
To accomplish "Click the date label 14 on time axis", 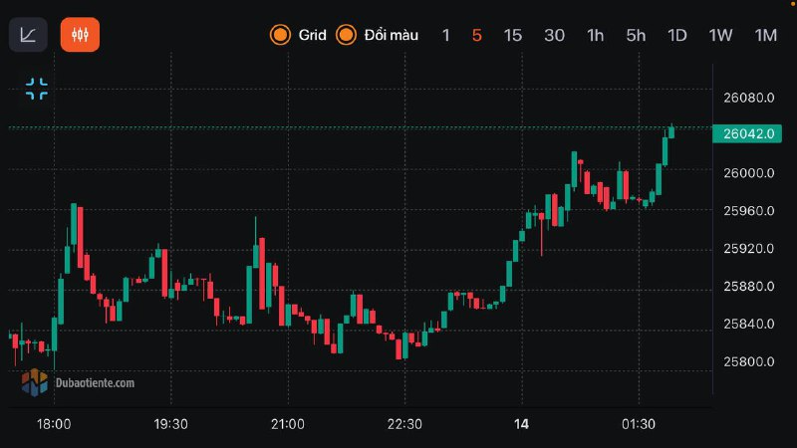I will (521, 424).
